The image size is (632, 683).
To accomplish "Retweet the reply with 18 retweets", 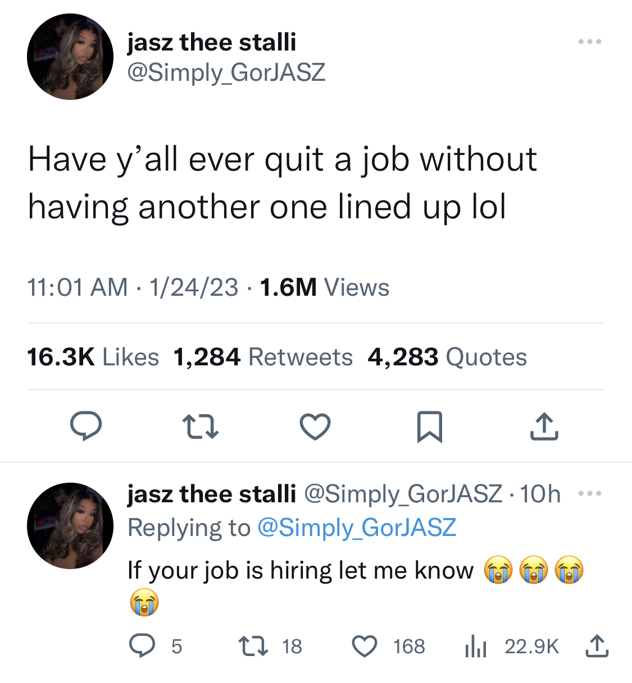I will coord(271,646).
